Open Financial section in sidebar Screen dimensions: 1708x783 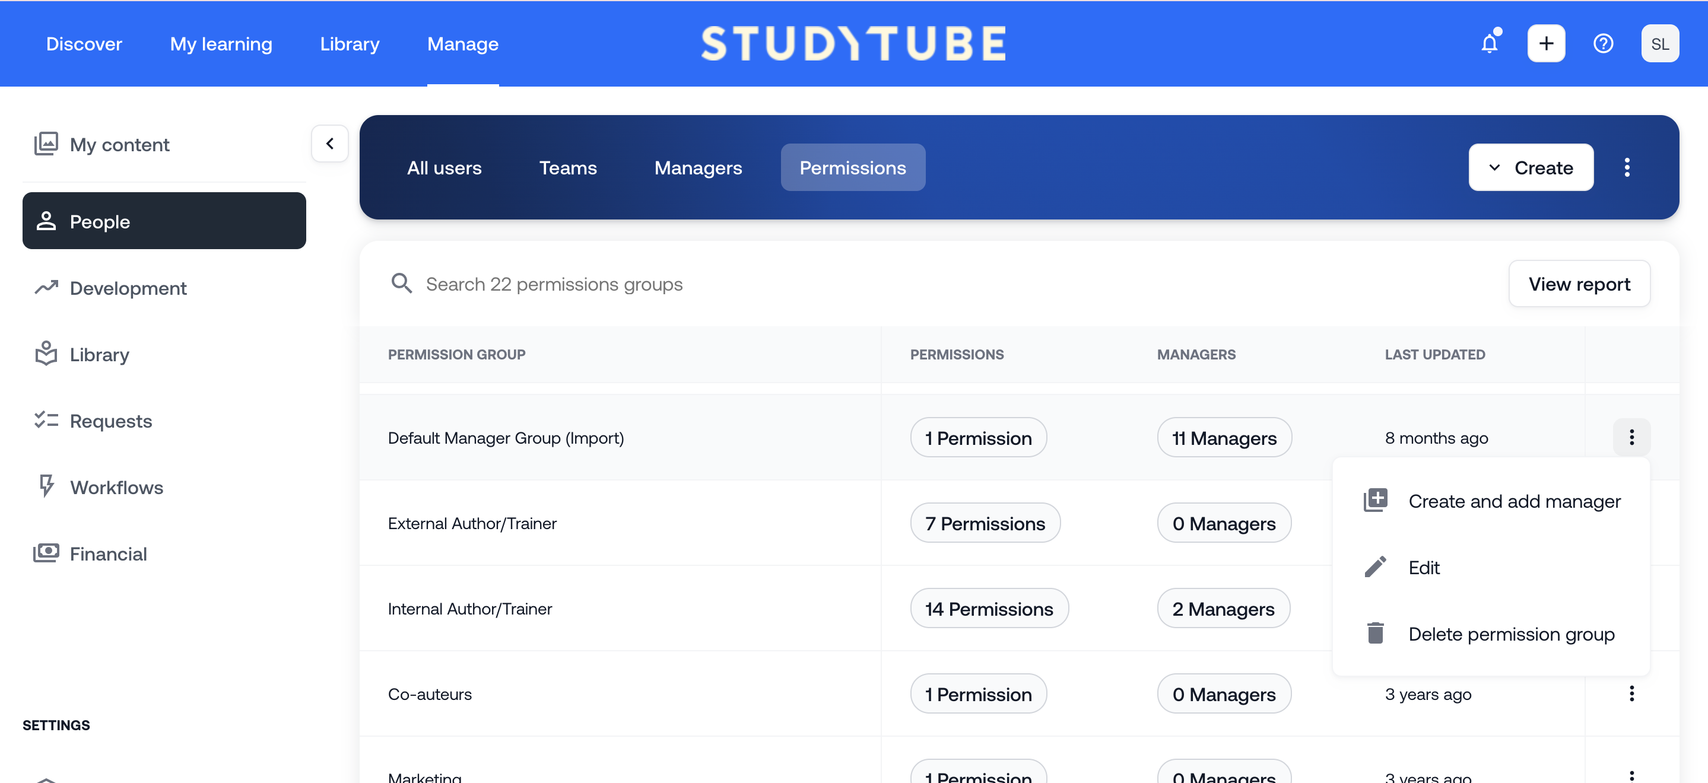[108, 553]
